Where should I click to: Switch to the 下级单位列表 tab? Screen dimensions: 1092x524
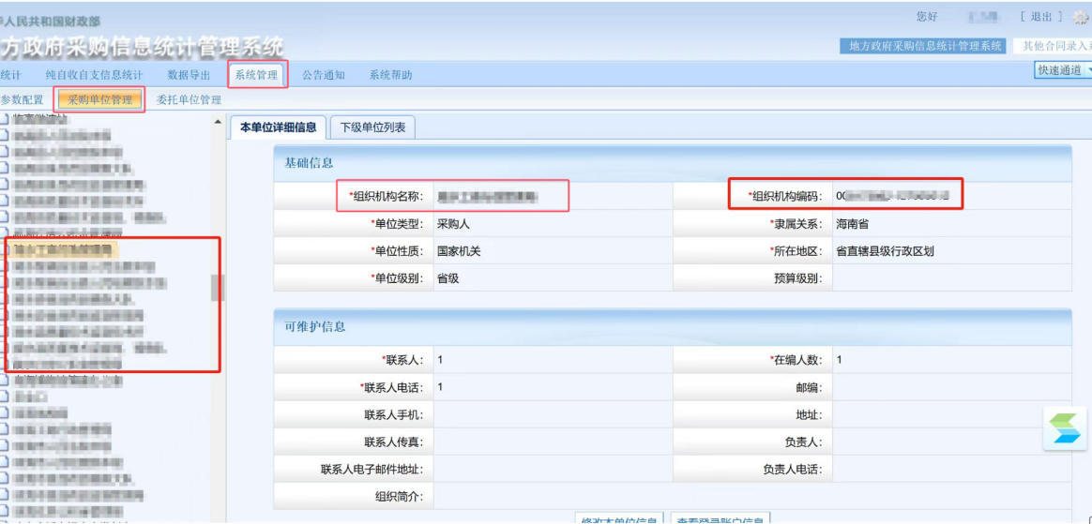tap(372, 127)
